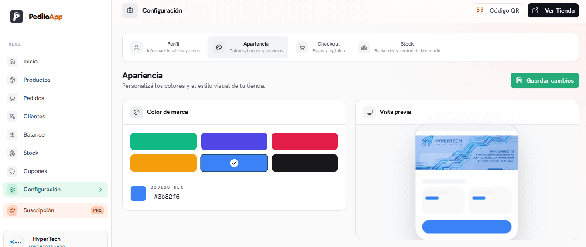Open Productos in the sidebar
The height and width of the screenshot is (247, 586).
coord(55,80)
